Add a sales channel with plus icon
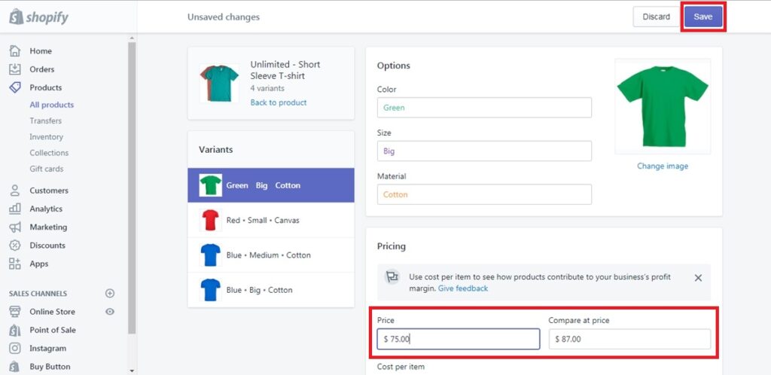The width and height of the screenshot is (771, 375). coord(110,293)
